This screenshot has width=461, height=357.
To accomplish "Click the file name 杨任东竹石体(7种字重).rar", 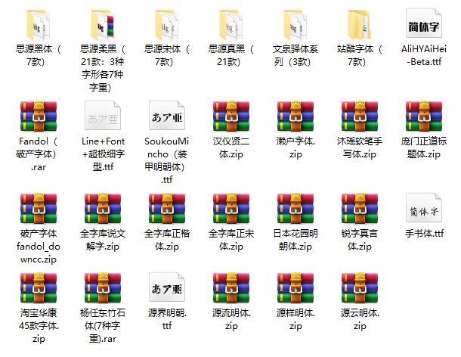I will pyautogui.click(x=103, y=326).
